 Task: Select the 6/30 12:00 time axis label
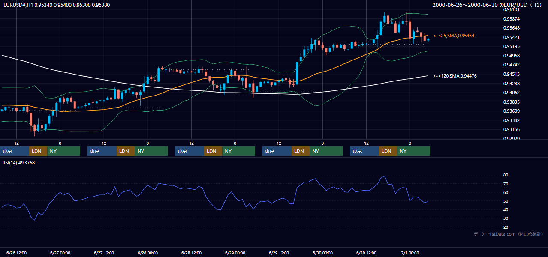pos(366,253)
